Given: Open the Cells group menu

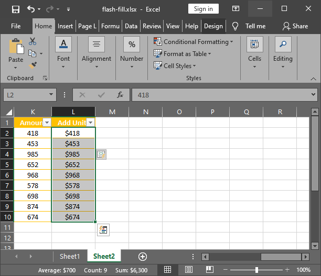Looking at the screenshot, I should tap(255, 53).
